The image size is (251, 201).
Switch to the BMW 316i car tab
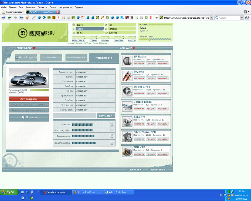(x=51, y=58)
